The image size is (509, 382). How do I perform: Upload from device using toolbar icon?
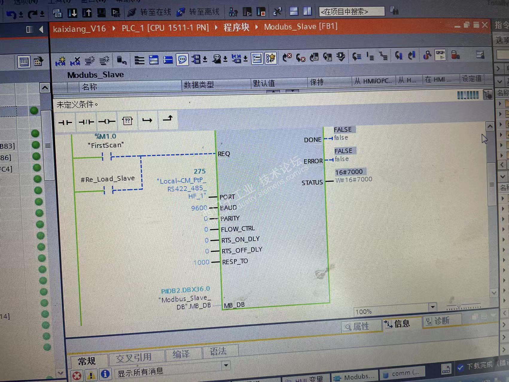(x=87, y=13)
